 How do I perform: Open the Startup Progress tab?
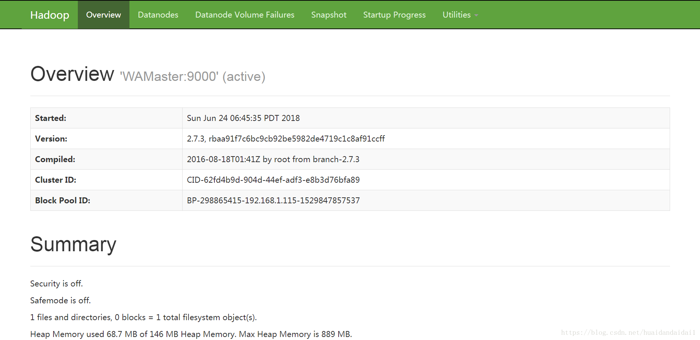[x=394, y=15]
